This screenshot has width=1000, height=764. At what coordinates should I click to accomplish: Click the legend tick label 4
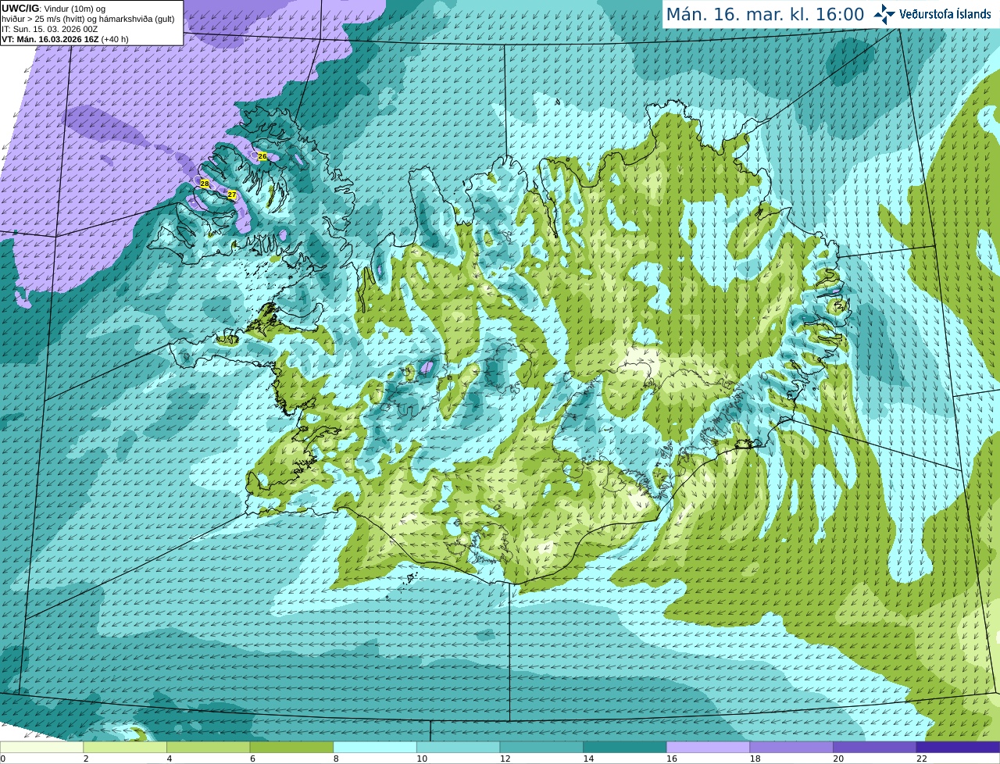click(170, 759)
